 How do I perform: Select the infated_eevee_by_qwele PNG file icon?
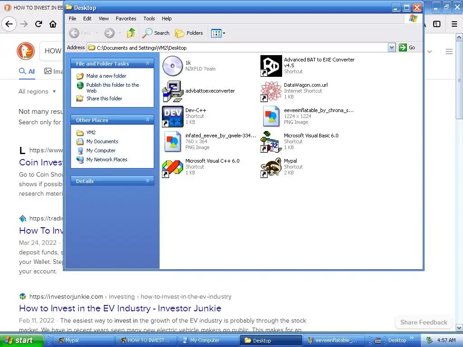[173, 142]
